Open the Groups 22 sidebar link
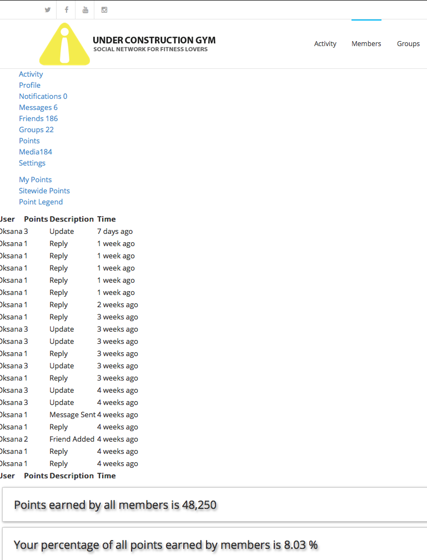 [36, 129]
